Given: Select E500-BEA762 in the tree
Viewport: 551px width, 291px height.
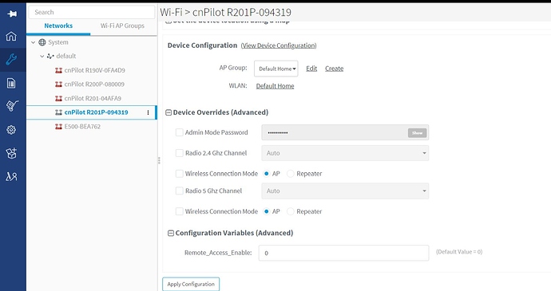Looking at the screenshot, I should [82, 127].
